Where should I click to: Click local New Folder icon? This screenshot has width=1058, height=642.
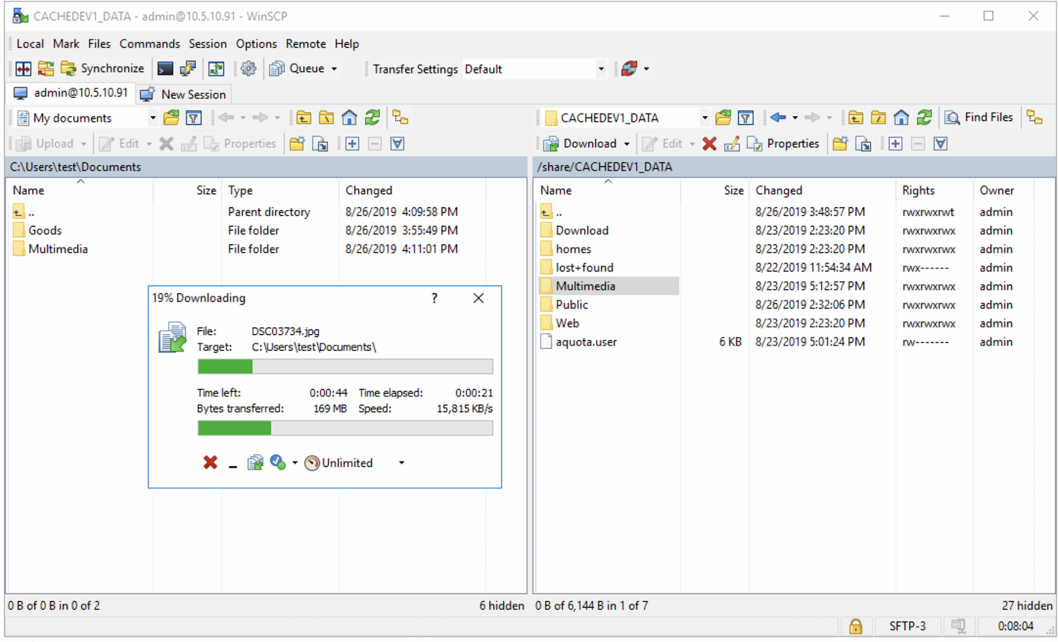(x=297, y=144)
